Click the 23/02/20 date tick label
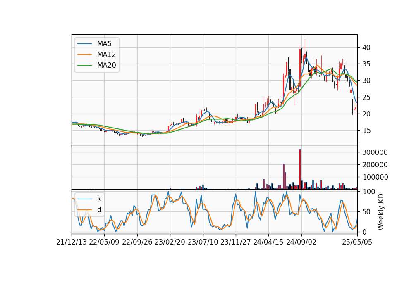397x285 pixels. click(x=170, y=242)
